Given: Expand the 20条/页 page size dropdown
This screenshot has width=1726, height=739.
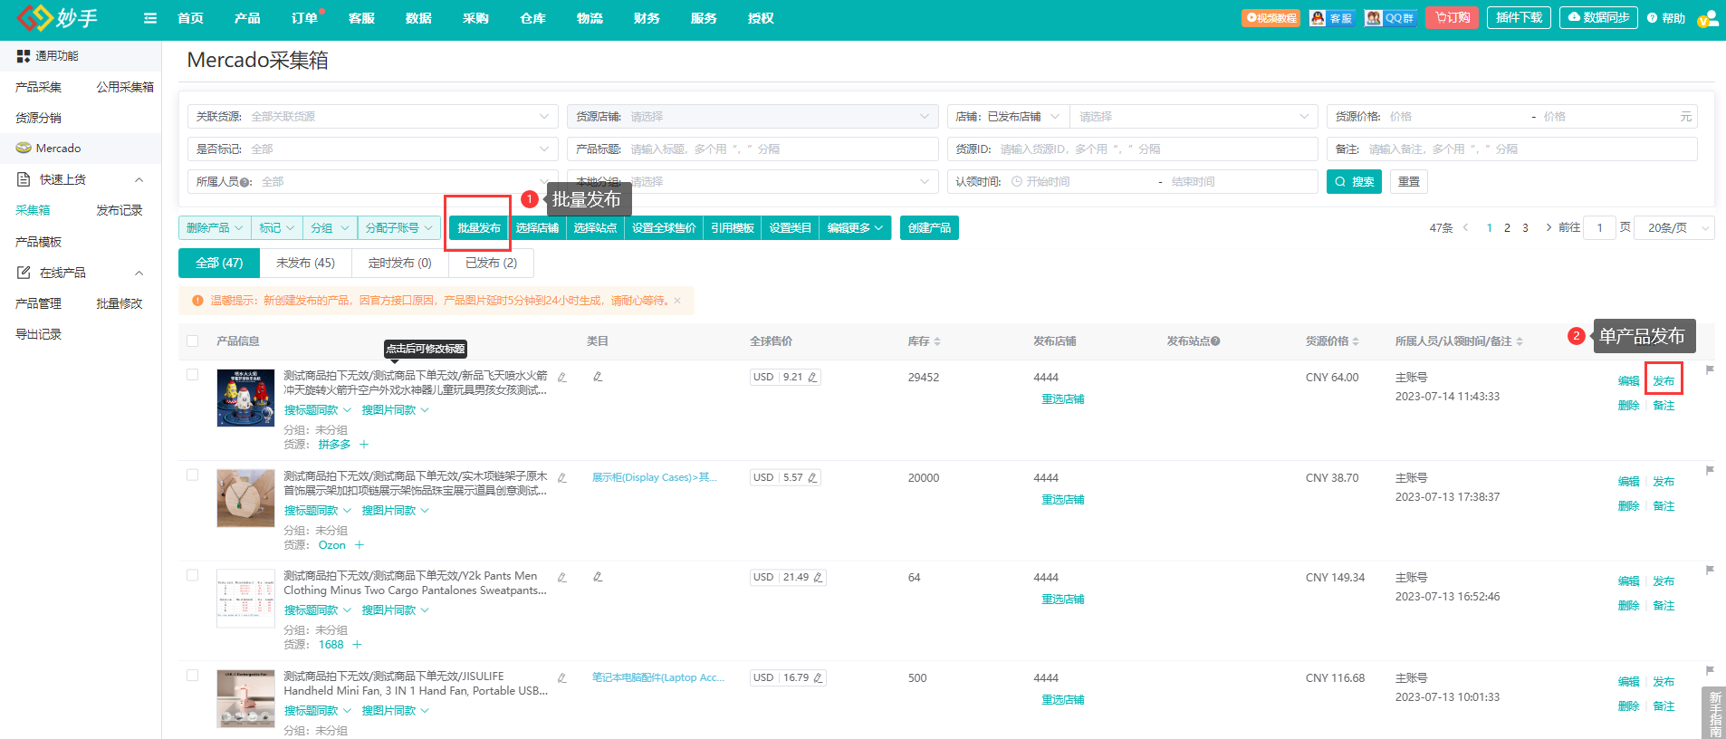Looking at the screenshot, I should click(x=1673, y=228).
